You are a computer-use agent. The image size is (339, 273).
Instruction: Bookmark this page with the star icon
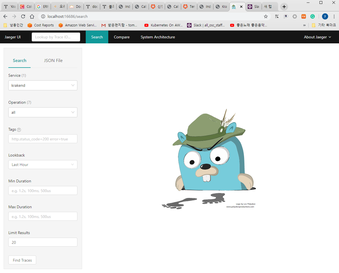point(266,16)
